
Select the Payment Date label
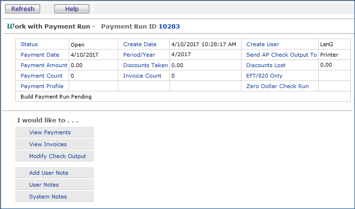[x=40, y=55]
